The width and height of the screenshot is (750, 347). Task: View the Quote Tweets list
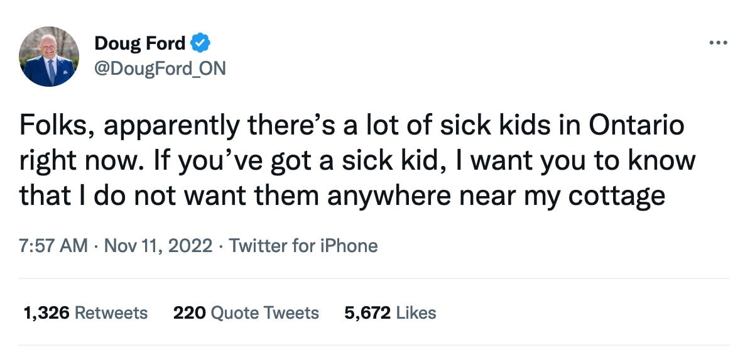coord(246,312)
